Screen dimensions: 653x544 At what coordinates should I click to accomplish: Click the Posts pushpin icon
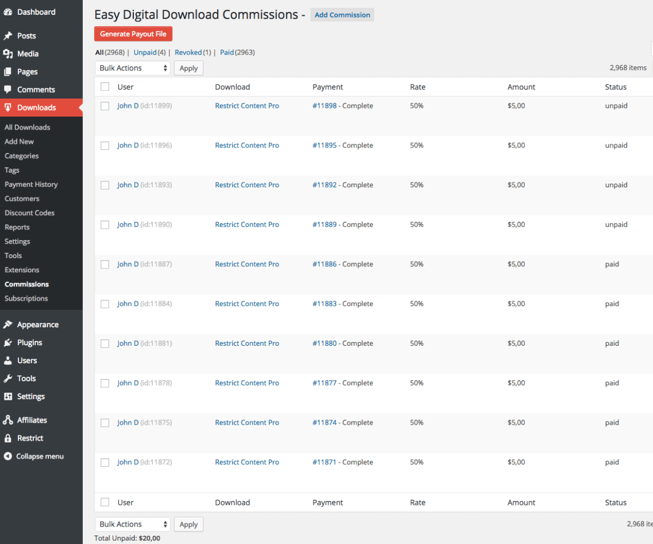click(8, 36)
